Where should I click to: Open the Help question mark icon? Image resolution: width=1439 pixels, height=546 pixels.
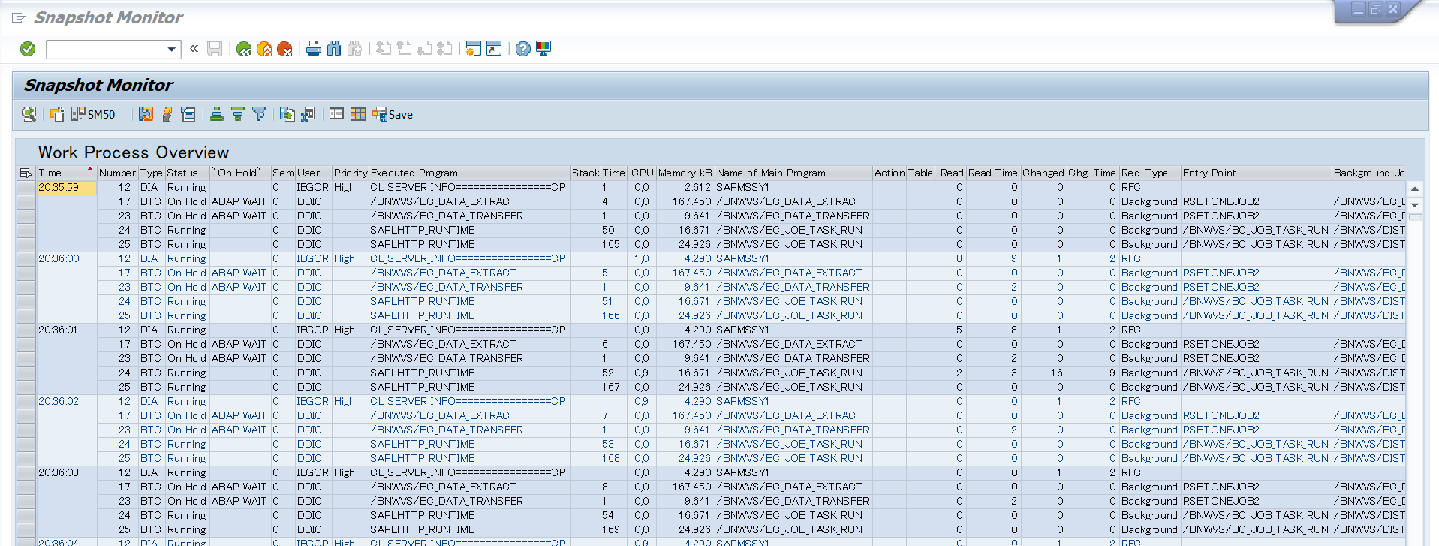pyautogui.click(x=523, y=49)
